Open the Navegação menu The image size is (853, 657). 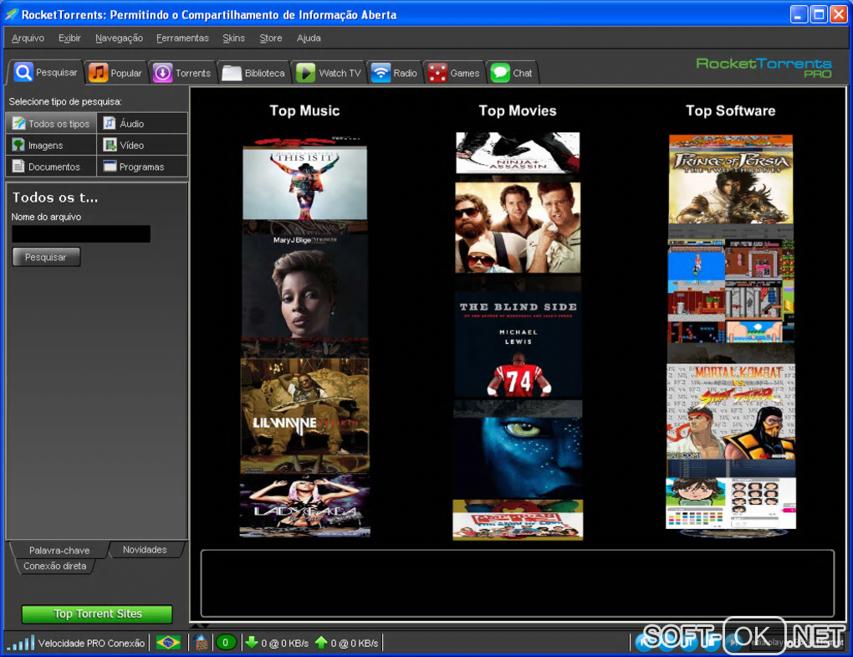click(119, 38)
